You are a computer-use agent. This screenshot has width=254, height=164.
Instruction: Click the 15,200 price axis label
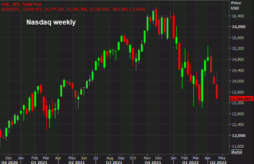tap(238, 48)
